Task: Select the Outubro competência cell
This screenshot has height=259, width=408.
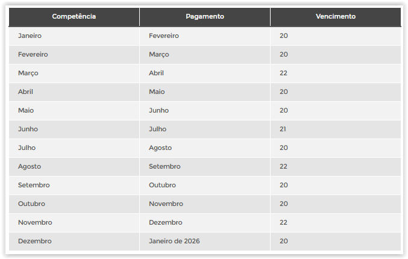Action: coord(32,204)
